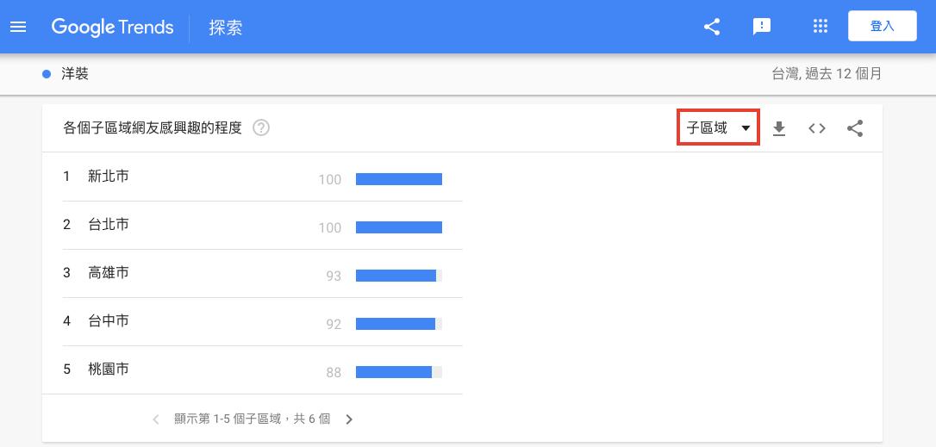
Task: Select 台北市 row in list
Action: coord(109,225)
